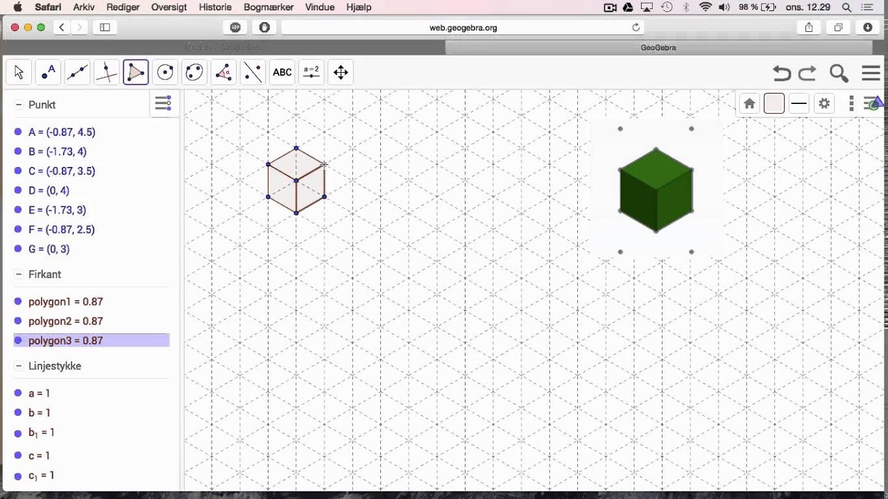Open the fill color swatch picker
This screenshot has height=499, width=888.
774,104
